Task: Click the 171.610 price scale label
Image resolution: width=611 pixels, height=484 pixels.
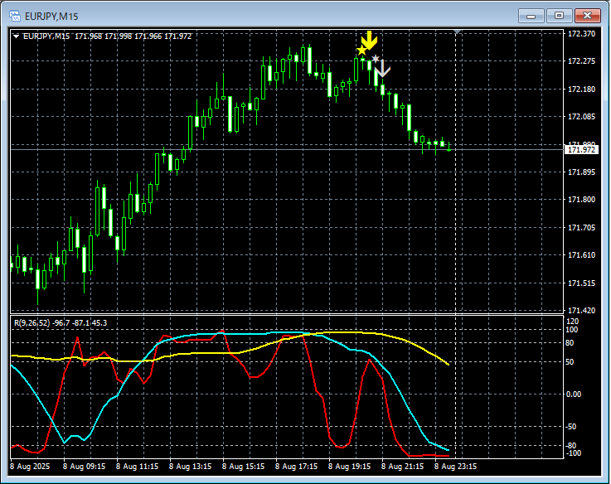Action: (581, 255)
